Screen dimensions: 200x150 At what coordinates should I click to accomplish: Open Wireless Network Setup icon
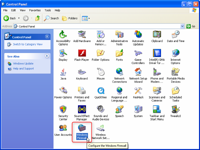coord(101,128)
